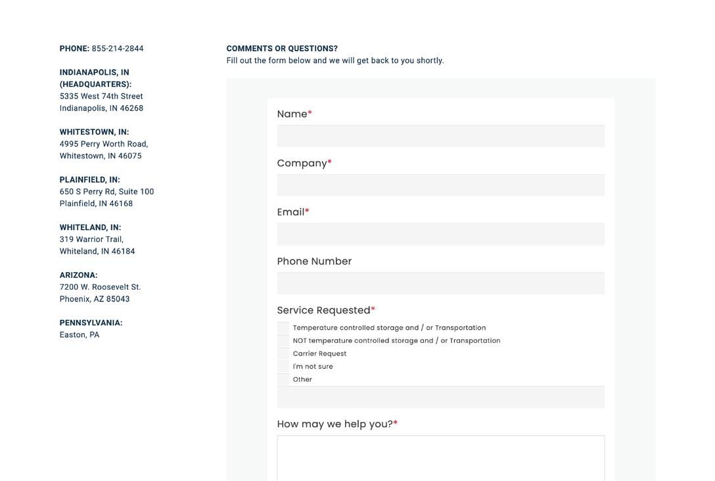Focus the Name input field
715x481 pixels.
pos(440,136)
